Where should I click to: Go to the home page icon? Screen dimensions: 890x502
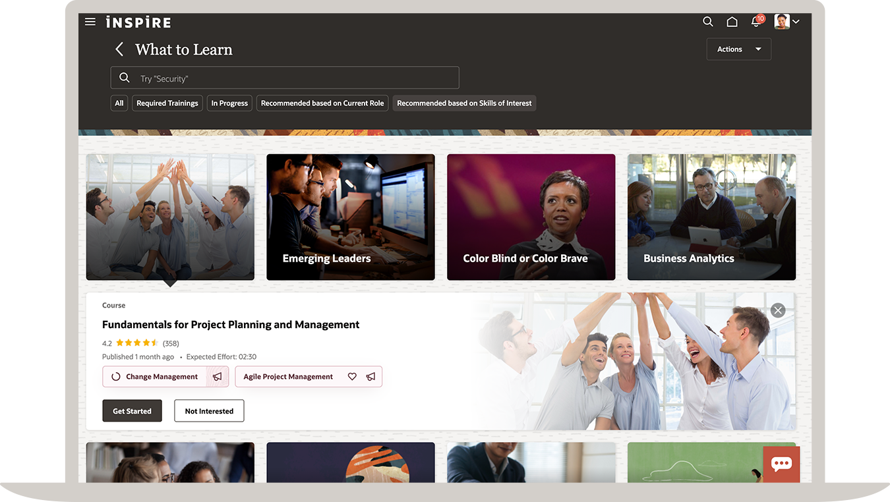(x=732, y=22)
